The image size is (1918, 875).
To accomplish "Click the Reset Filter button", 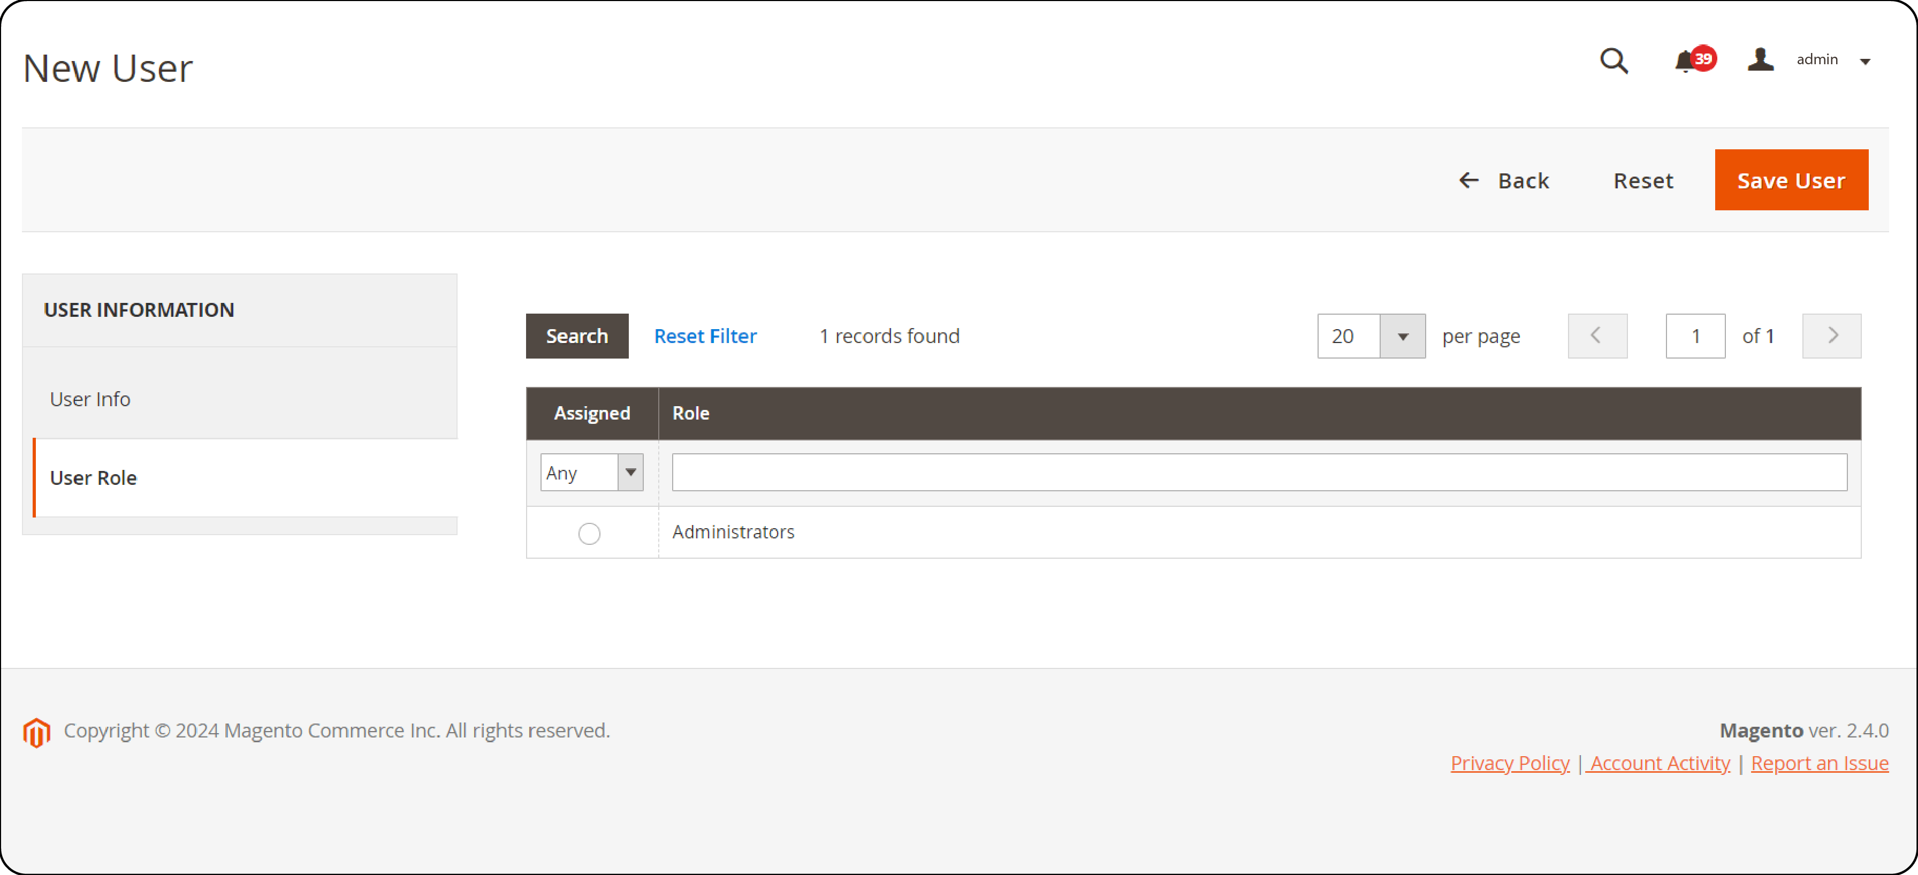I will click(x=706, y=336).
